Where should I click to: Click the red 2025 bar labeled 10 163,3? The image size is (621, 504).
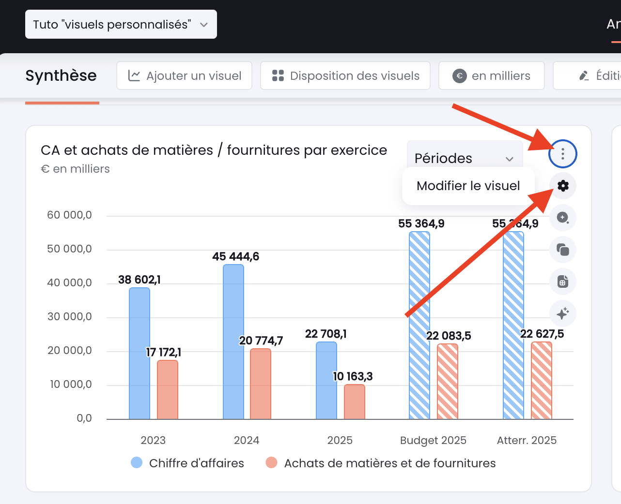(355, 402)
